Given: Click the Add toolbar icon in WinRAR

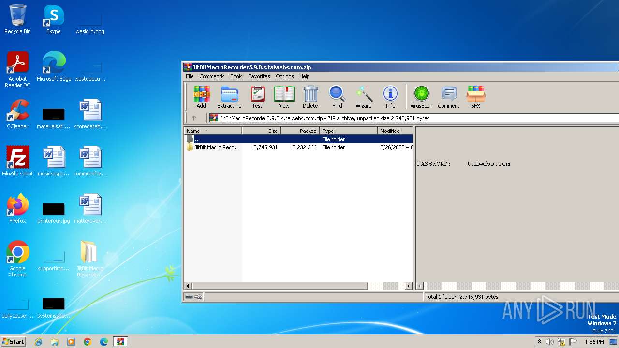Looking at the screenshot, I should tap(201, 97).
